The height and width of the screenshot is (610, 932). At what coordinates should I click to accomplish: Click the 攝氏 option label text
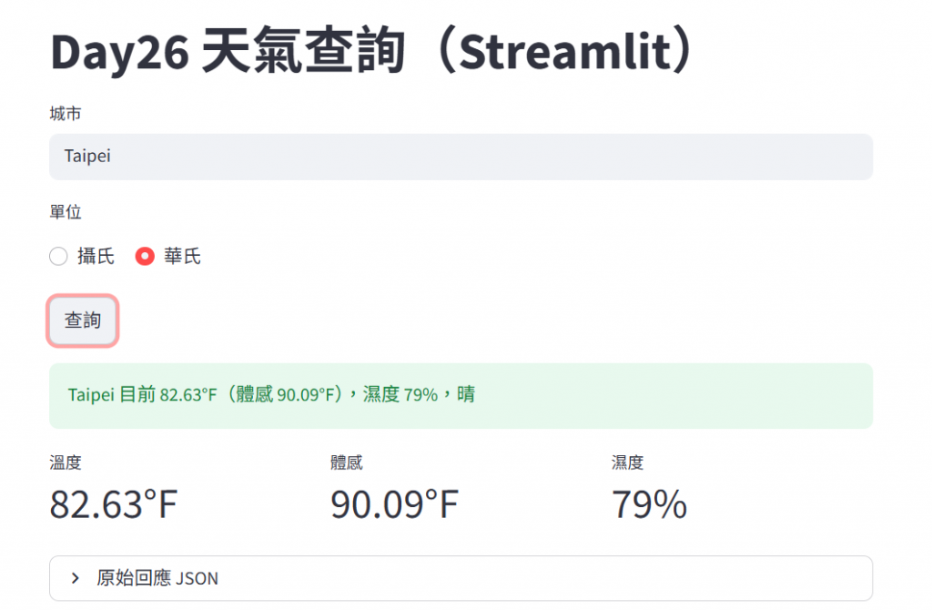point(96,256)
